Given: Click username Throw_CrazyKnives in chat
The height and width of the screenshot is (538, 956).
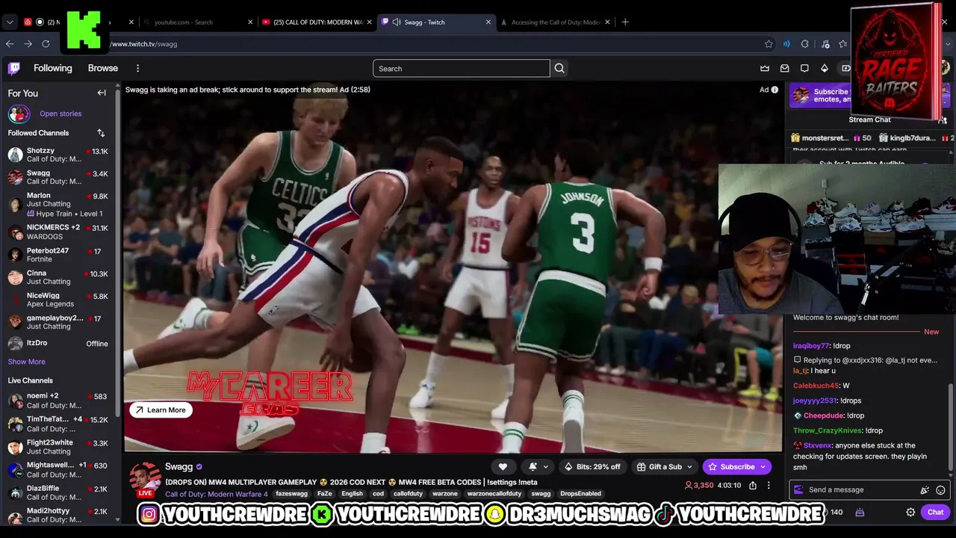Looking at the screenshot, I should tap(828, 430).
